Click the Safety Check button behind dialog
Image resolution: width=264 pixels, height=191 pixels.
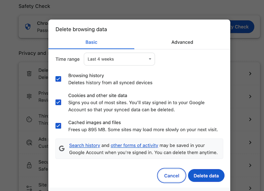(x=242, y=27)
